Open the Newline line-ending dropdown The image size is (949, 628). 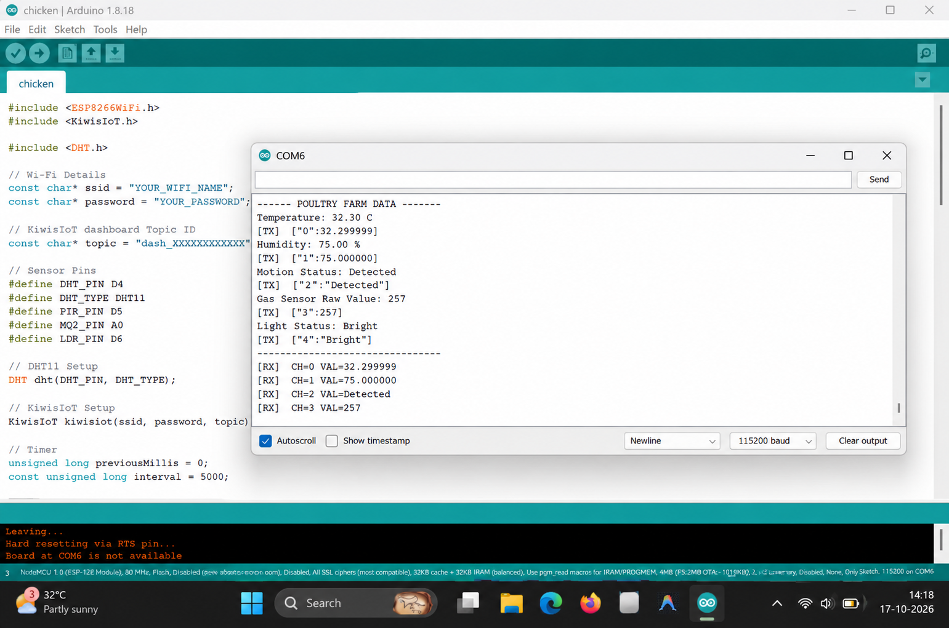(672, 441)
